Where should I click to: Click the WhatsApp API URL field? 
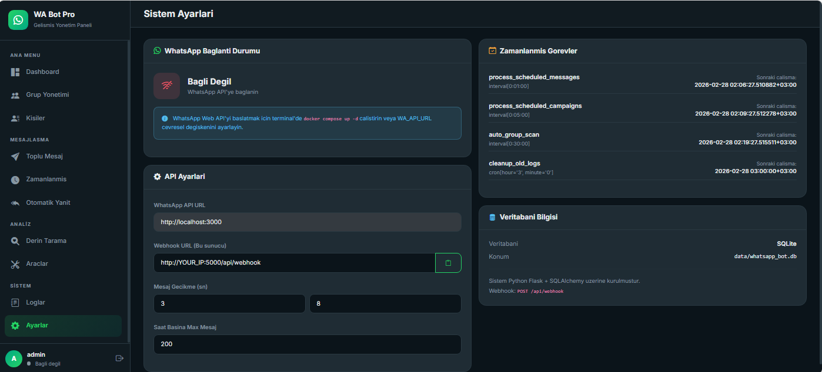pos(307,222)
